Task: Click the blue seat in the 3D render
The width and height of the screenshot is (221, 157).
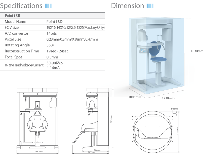Action: click(x=158, y=59)
